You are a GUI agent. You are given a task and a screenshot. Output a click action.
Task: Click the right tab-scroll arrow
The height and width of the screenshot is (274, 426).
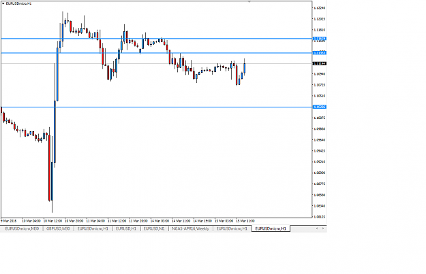(323, 228)
